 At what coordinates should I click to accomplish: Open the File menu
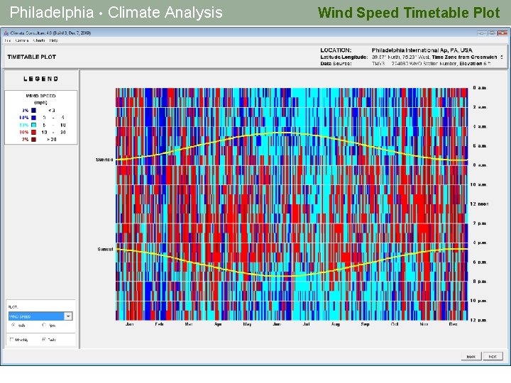click(x=8, y=40)
